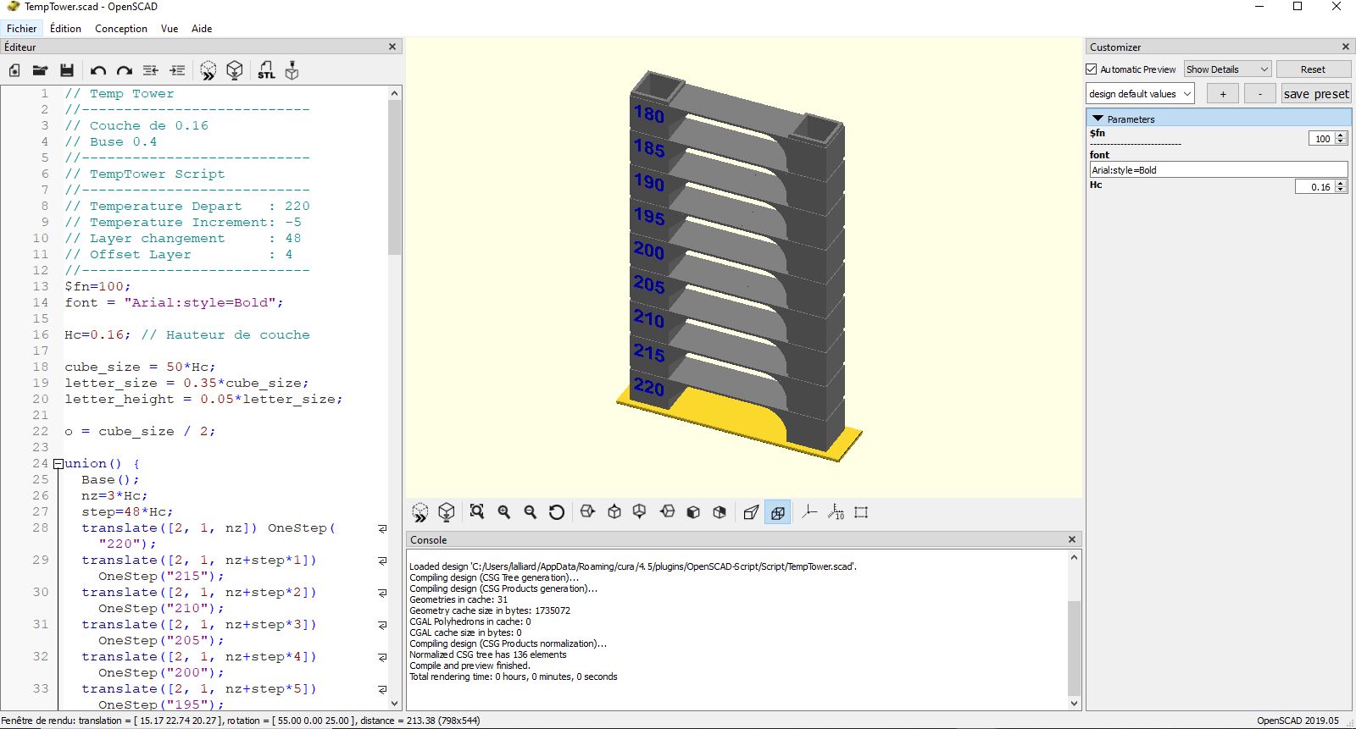Preview the model from the editor toolbar

[208, 70]
